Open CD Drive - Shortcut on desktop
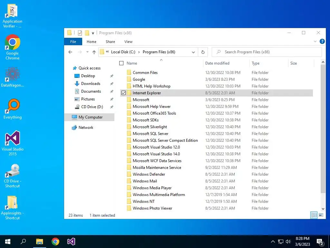Viewport: 330px width, 248px height. (x=12, y=175)
